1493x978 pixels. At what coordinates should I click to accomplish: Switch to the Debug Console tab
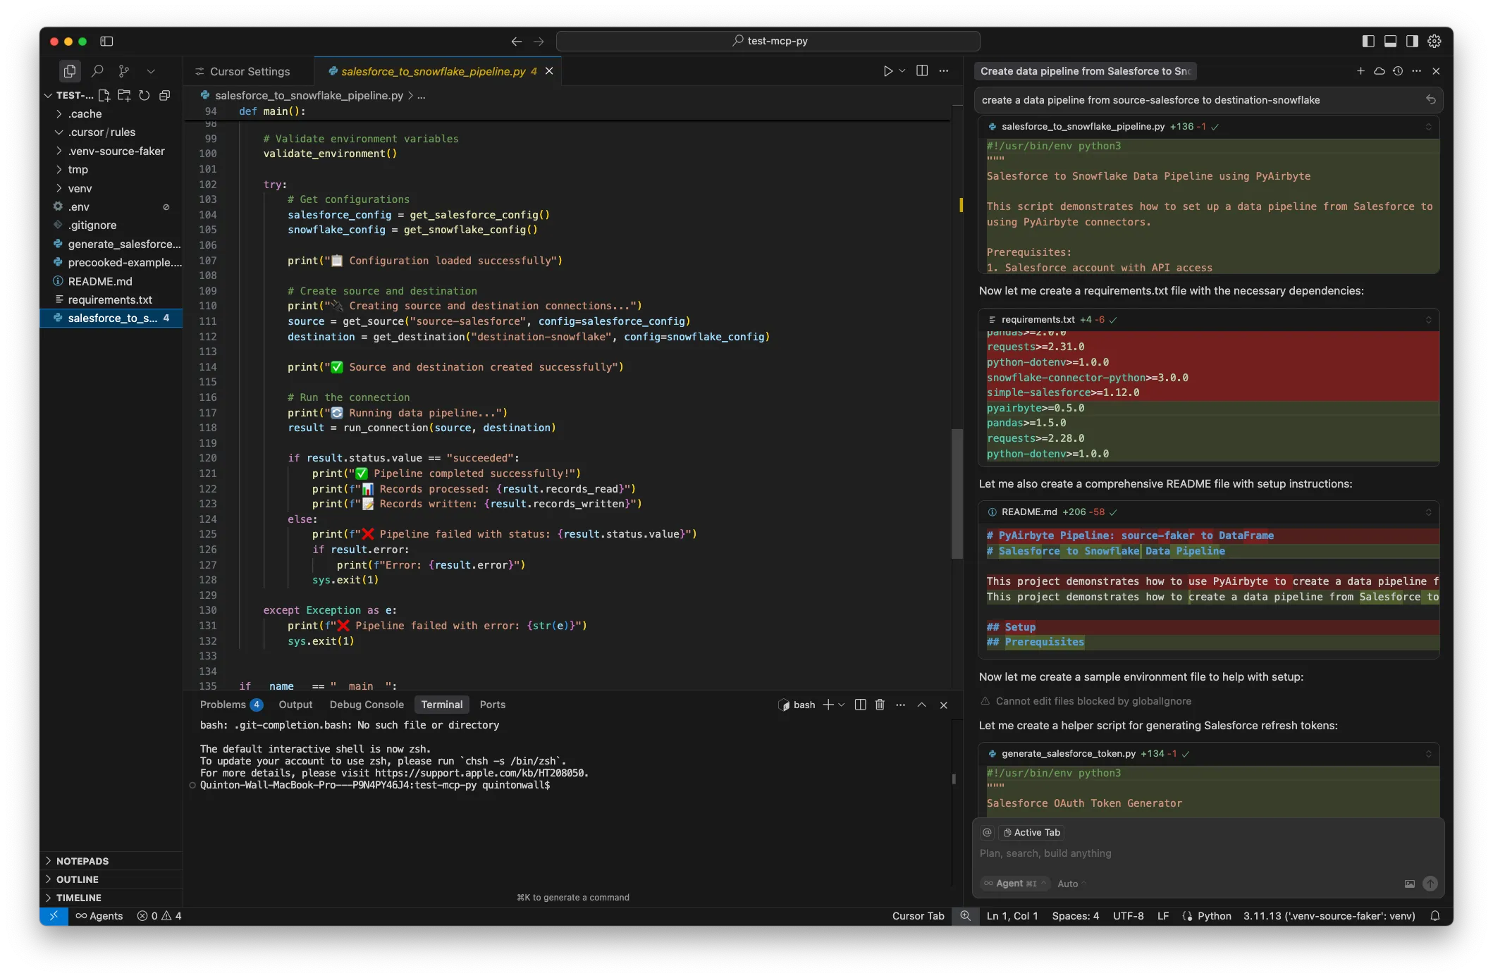coord(367,705)
